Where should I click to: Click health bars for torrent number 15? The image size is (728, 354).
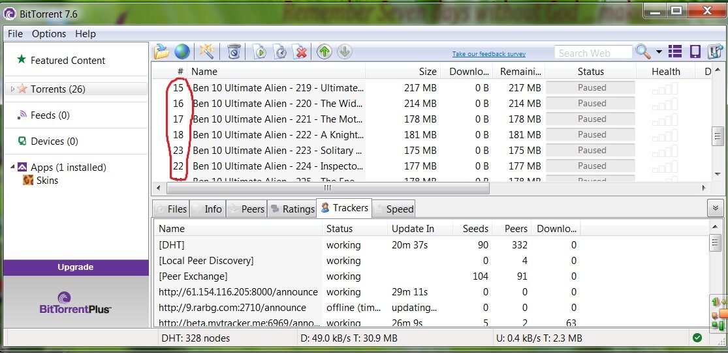[665, 88]
